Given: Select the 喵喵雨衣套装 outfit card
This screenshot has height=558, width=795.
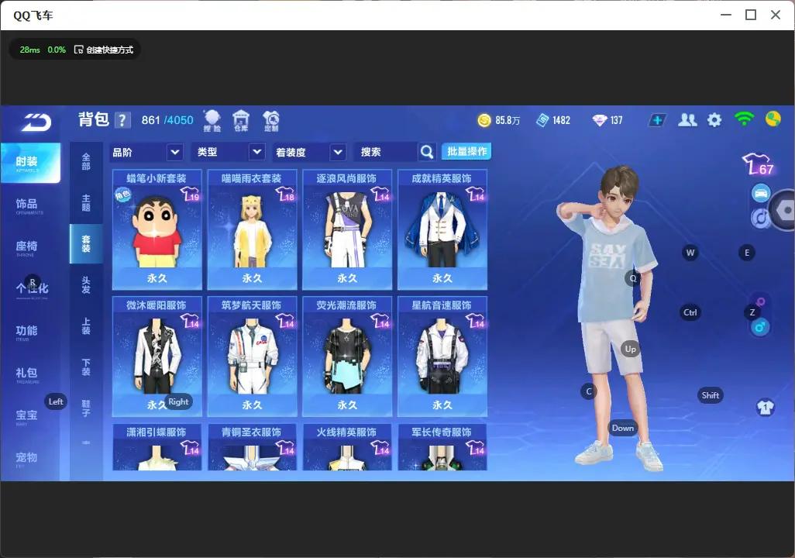Looking at the screenshot, I should pos(252,229).
